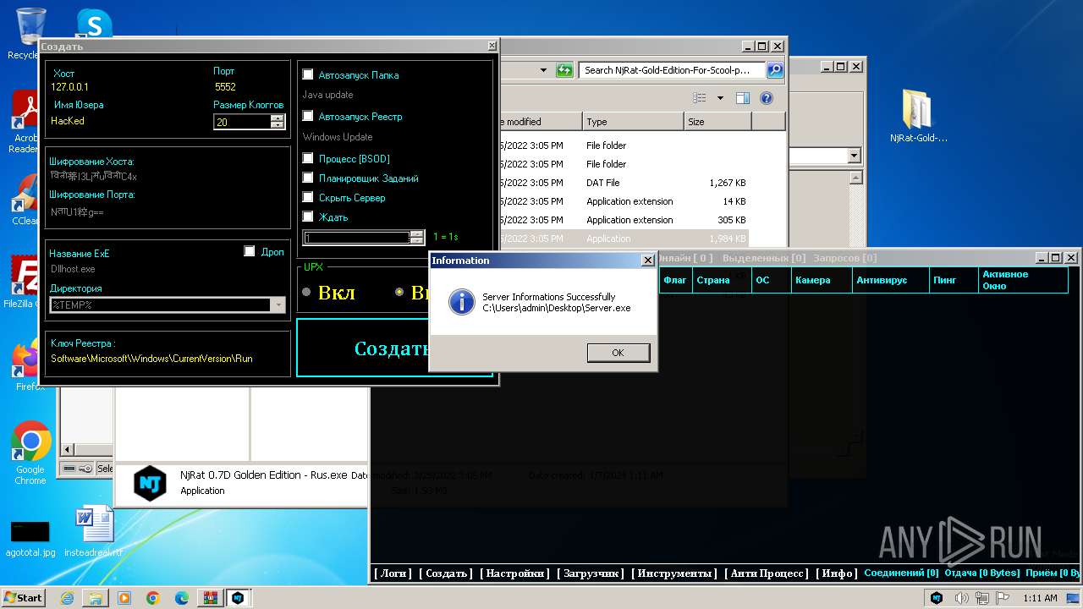Open the view options dropdown arrow
This screenshot has height=609, width=1083.
coord(720,98)
